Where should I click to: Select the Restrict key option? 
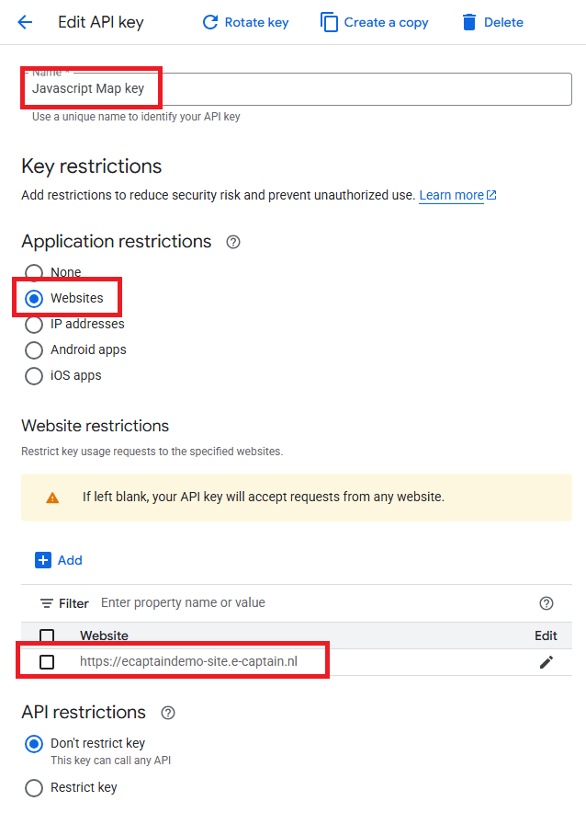pyautogui.click(x=34, y=788)
